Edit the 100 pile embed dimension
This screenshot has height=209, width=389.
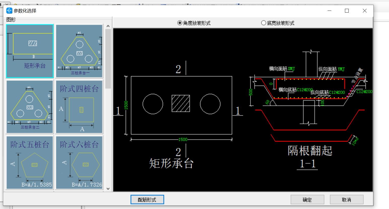tap(323, 103)
